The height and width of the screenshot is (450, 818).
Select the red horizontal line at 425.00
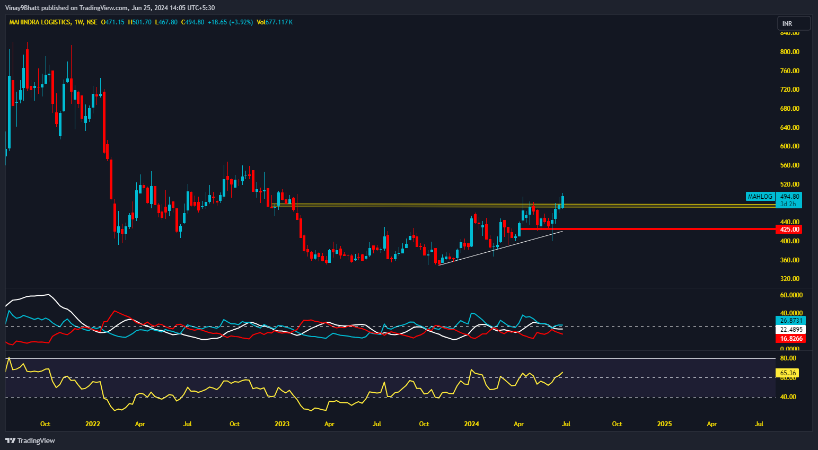coord(647,229)
